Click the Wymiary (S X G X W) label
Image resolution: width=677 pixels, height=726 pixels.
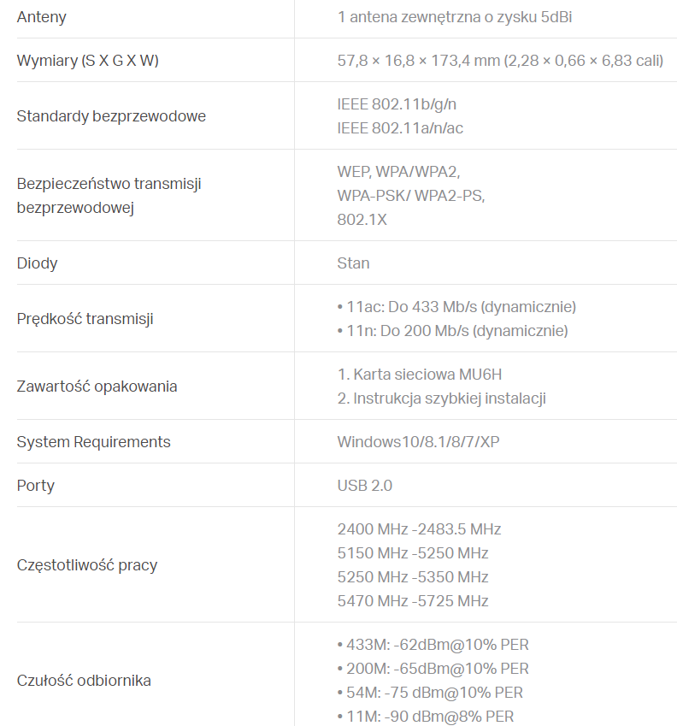pos(88,61)
